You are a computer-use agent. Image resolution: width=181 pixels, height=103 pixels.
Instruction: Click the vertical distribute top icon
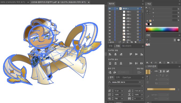point(110,63)
